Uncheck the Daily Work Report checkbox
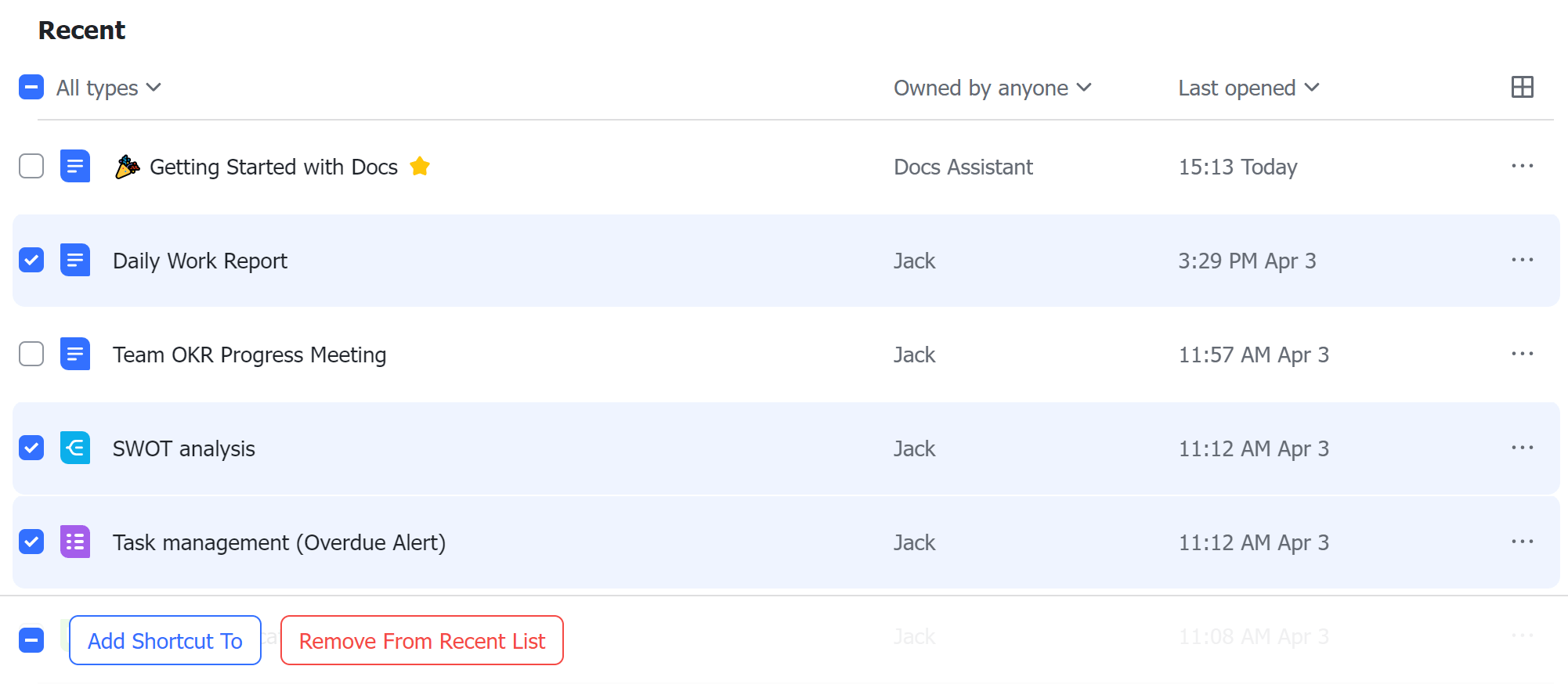This screenshot has height=684, width=1568. [x=31, y=260]
